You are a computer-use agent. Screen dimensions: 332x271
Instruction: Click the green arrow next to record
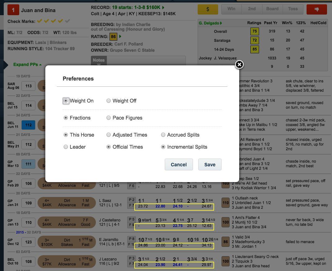[164, 7]
